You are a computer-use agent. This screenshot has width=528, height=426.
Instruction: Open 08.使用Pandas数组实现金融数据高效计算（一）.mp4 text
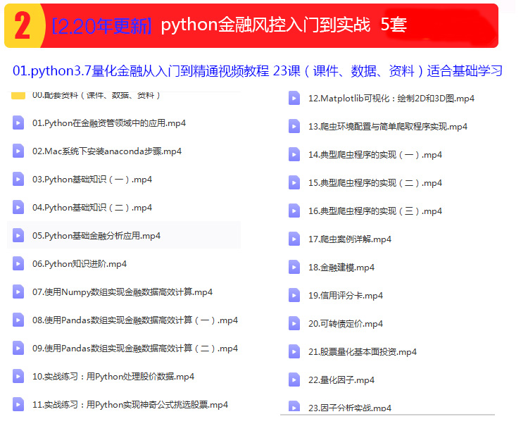coord(135,320)
